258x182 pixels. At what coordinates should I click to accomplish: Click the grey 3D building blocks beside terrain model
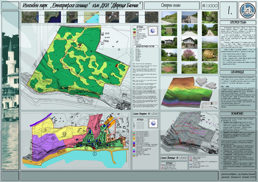206,83
